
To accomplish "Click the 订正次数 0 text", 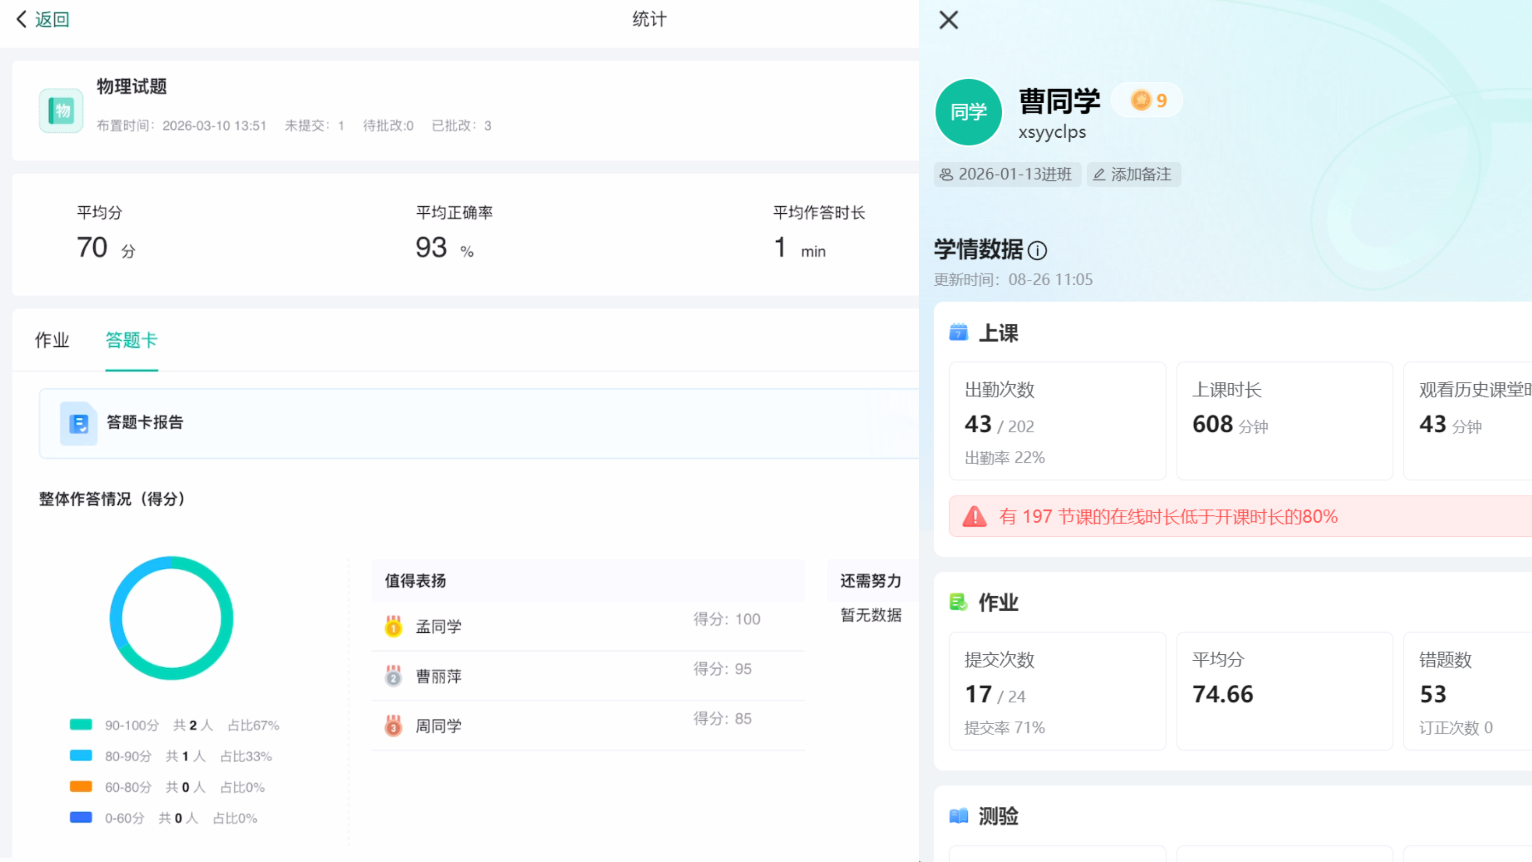I will click(x=1456, y=728).
